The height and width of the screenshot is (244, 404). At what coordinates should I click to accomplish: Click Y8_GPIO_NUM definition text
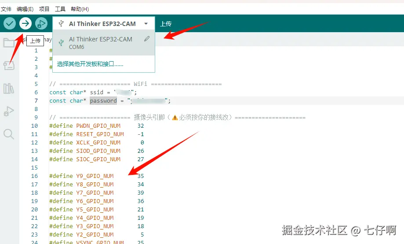coord(95,185)
